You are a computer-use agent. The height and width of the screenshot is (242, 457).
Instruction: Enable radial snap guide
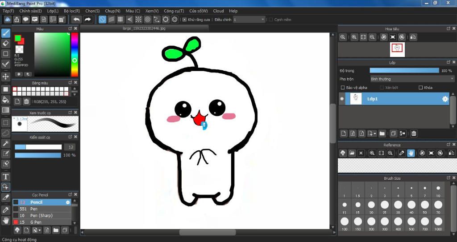pos(138,20)
